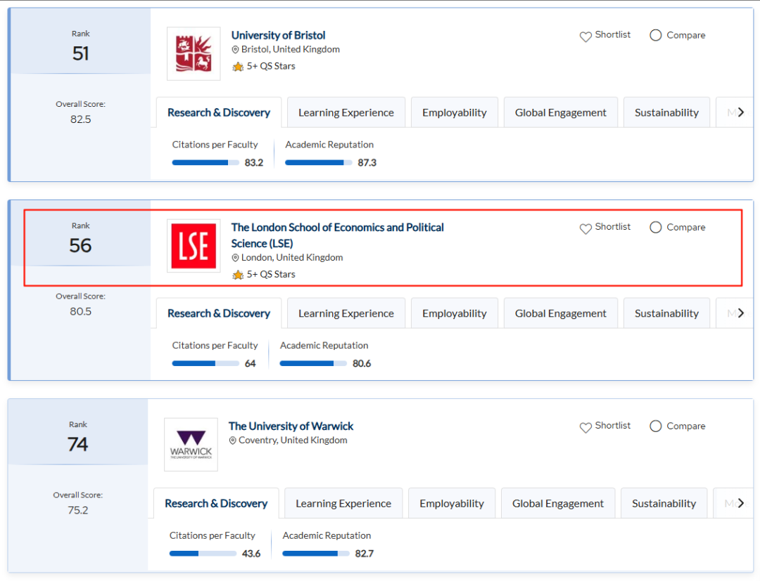Click the academic reputation score 87.3
760x581 pixels.
coord(367,163)
